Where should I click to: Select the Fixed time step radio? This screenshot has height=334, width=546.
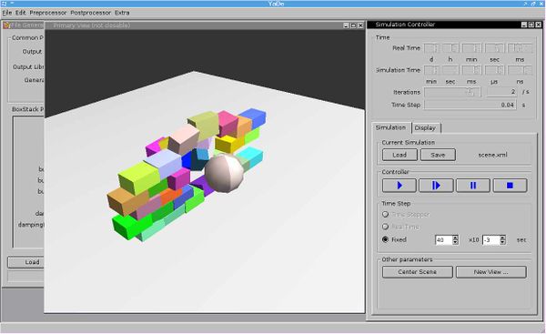click(x=386, y=239)
